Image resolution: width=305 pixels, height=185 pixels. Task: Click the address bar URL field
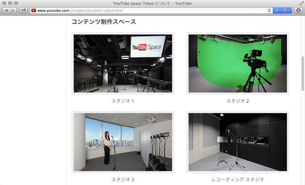tap(149, 10)
